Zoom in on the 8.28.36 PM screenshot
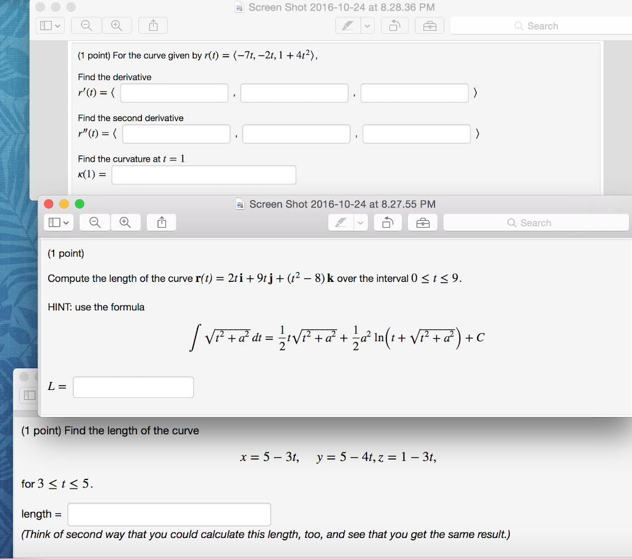The image size is (632, 559). point(117,25)
